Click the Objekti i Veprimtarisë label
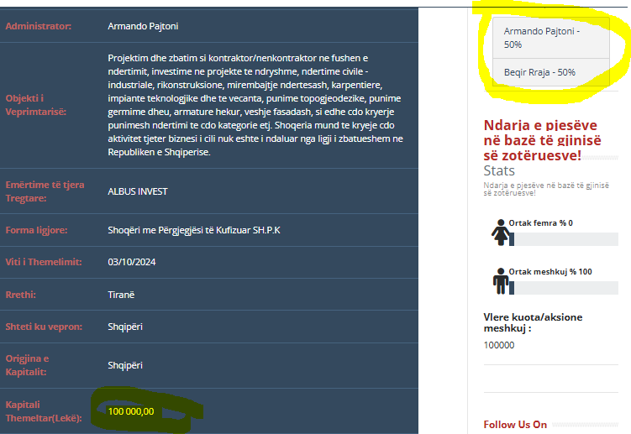This screenshot has width=631, height=434. point(36,105)
